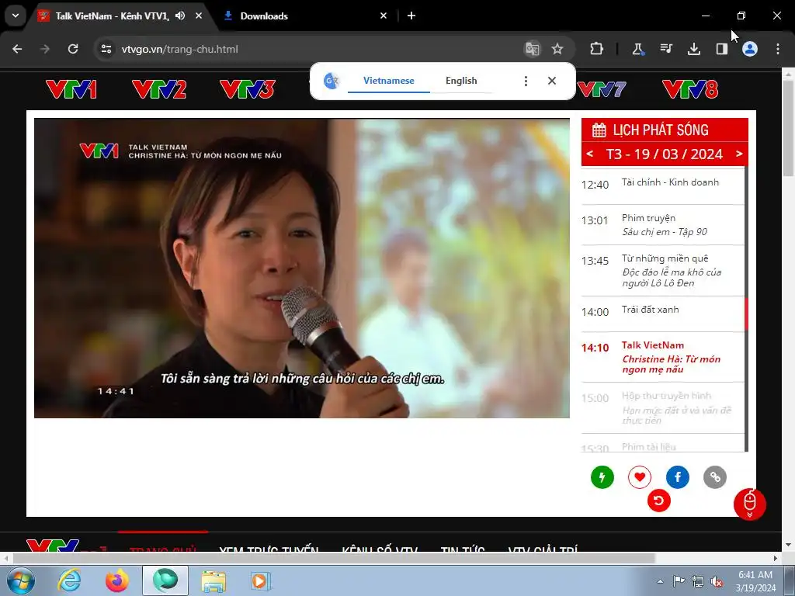Reload the current page
This screenshot has height=596, width=795.
point(73,49)
